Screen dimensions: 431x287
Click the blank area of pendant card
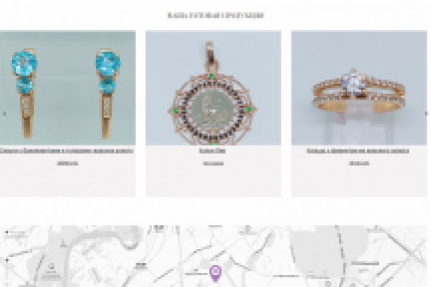213,182
